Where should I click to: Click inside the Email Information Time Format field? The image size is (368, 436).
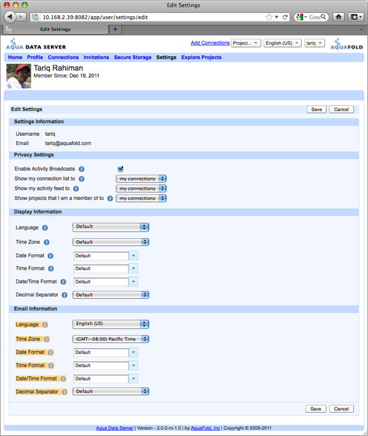pyautogui.click(x=101, y=365)
